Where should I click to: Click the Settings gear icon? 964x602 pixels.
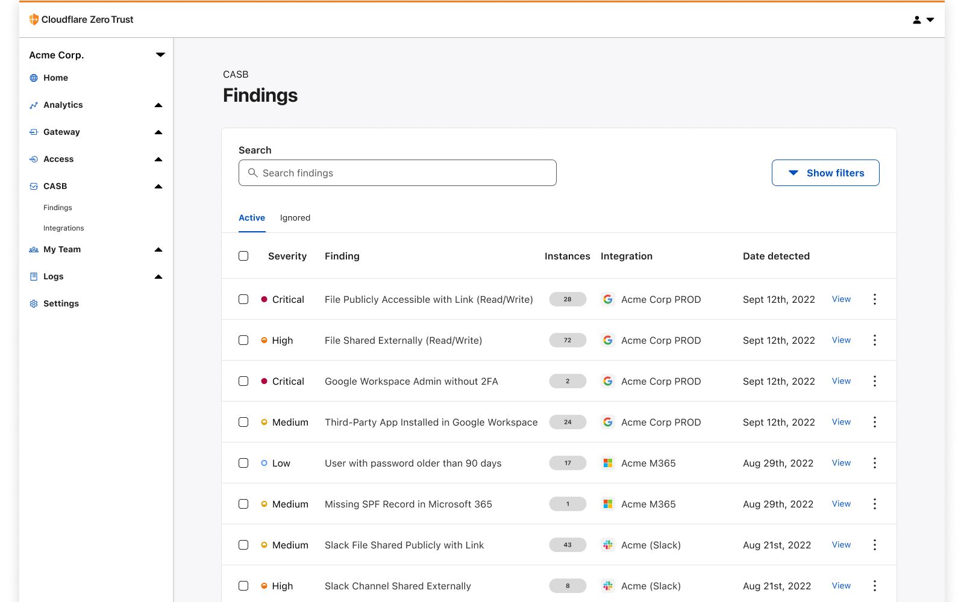click(34, 303)
